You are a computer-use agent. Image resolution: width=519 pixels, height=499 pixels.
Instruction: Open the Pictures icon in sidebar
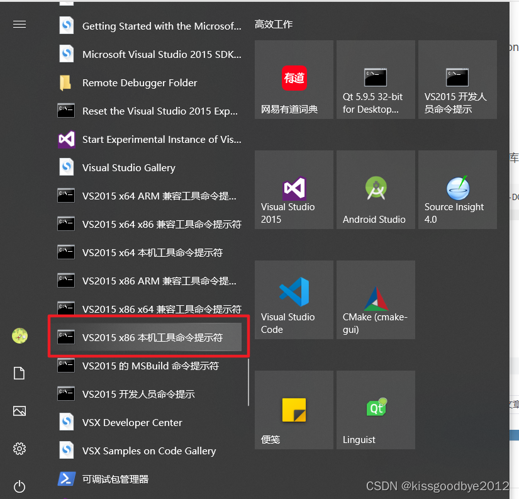coord(20,411)
